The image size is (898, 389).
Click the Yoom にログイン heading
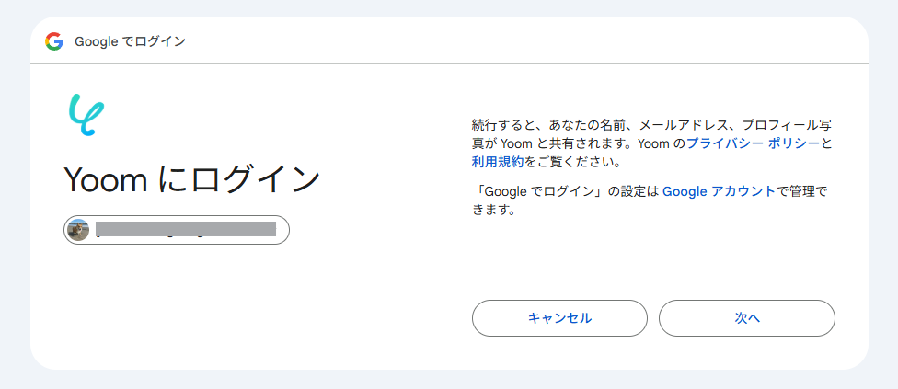(191, 180)
